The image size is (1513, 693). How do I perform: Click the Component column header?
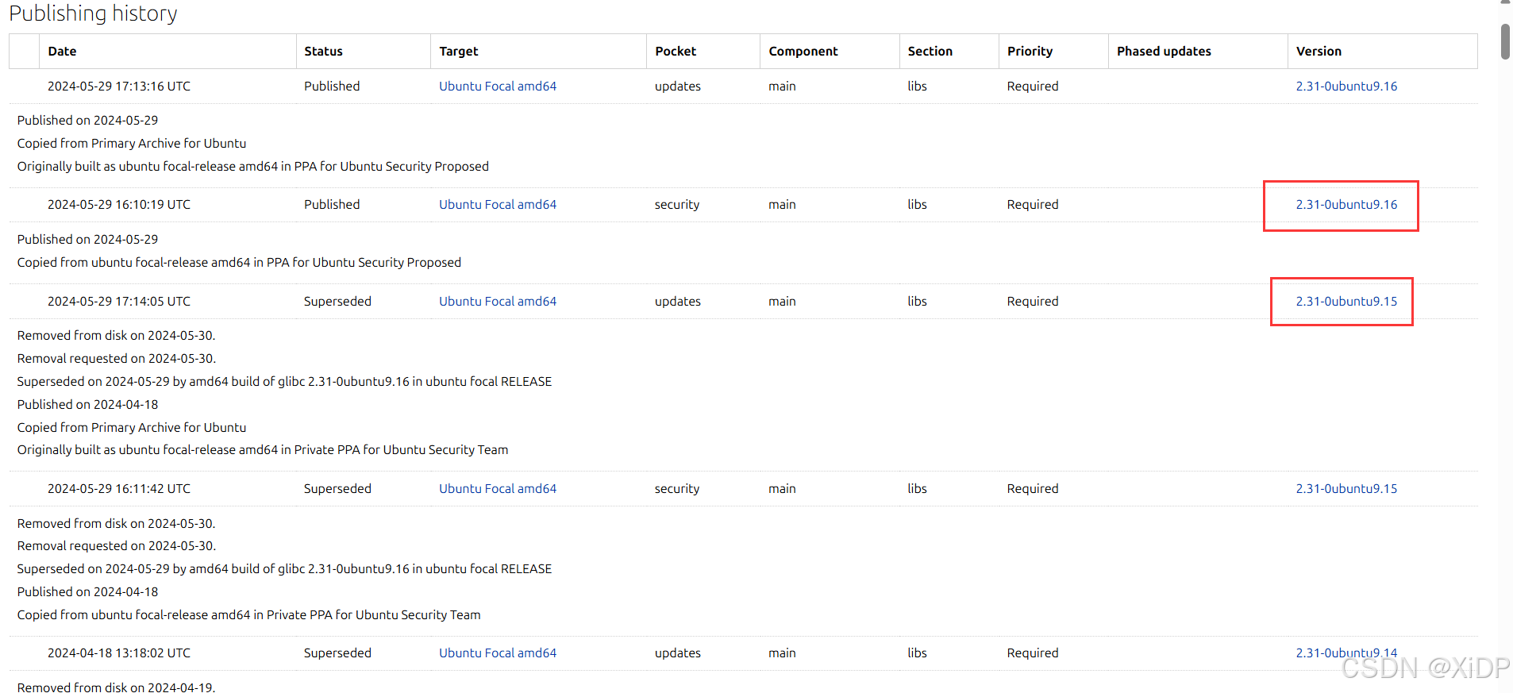[803, 51]
